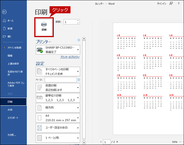Increase the copies count with up arrow
184x145 pixels.
(x=78, y=21)
